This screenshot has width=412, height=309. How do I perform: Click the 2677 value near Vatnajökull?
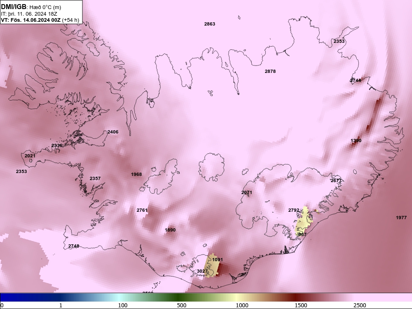[336, 180]
